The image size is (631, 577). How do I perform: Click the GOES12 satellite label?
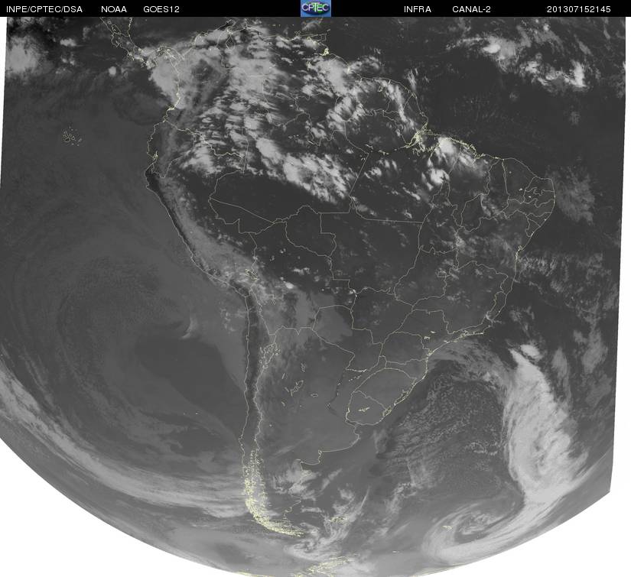point(161,9)
